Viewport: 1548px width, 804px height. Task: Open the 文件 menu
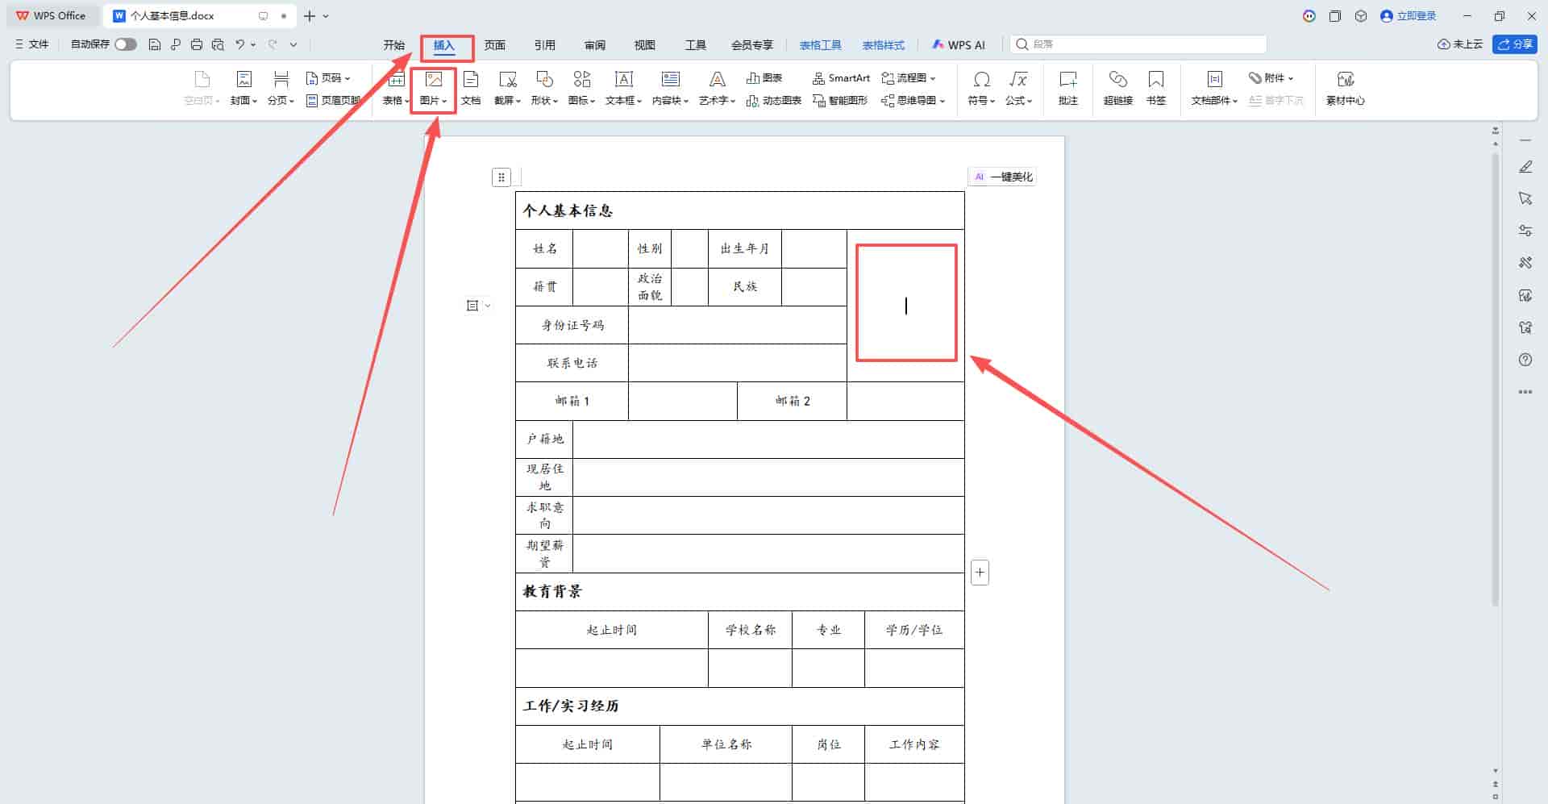click(x=31, y=44)
